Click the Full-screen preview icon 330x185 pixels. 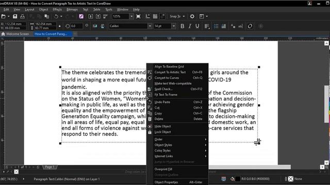coord(138,16)
